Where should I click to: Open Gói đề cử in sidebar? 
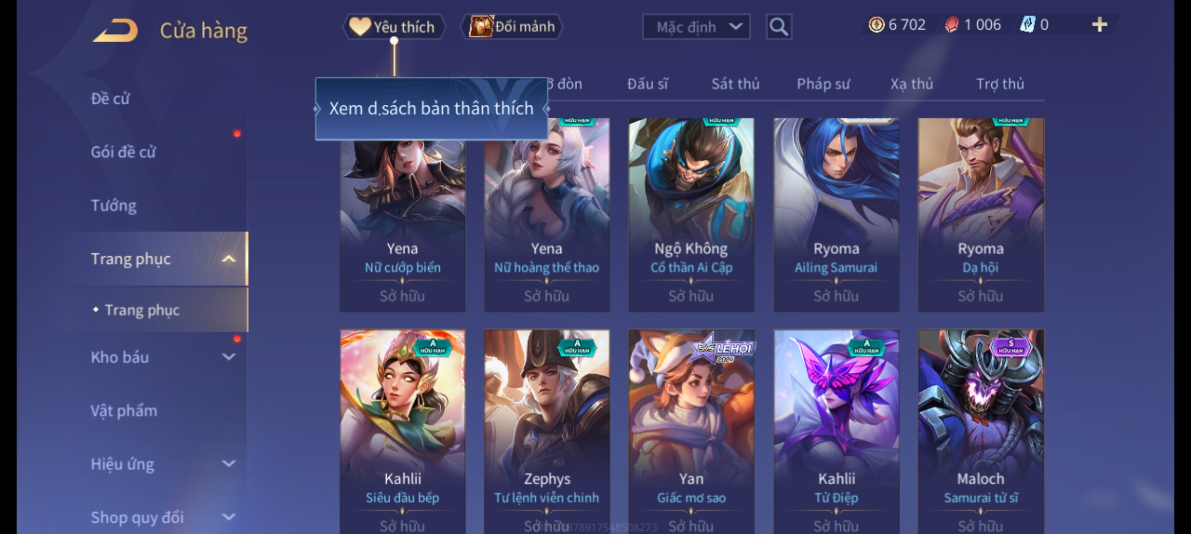(x=124, y=152)
